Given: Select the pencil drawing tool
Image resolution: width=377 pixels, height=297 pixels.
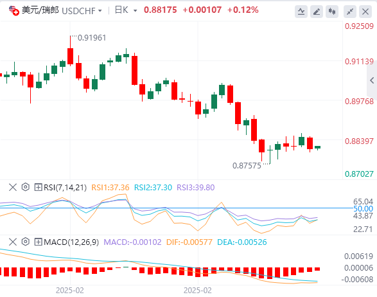Looking at the screenshot, I should click(317, 12).
